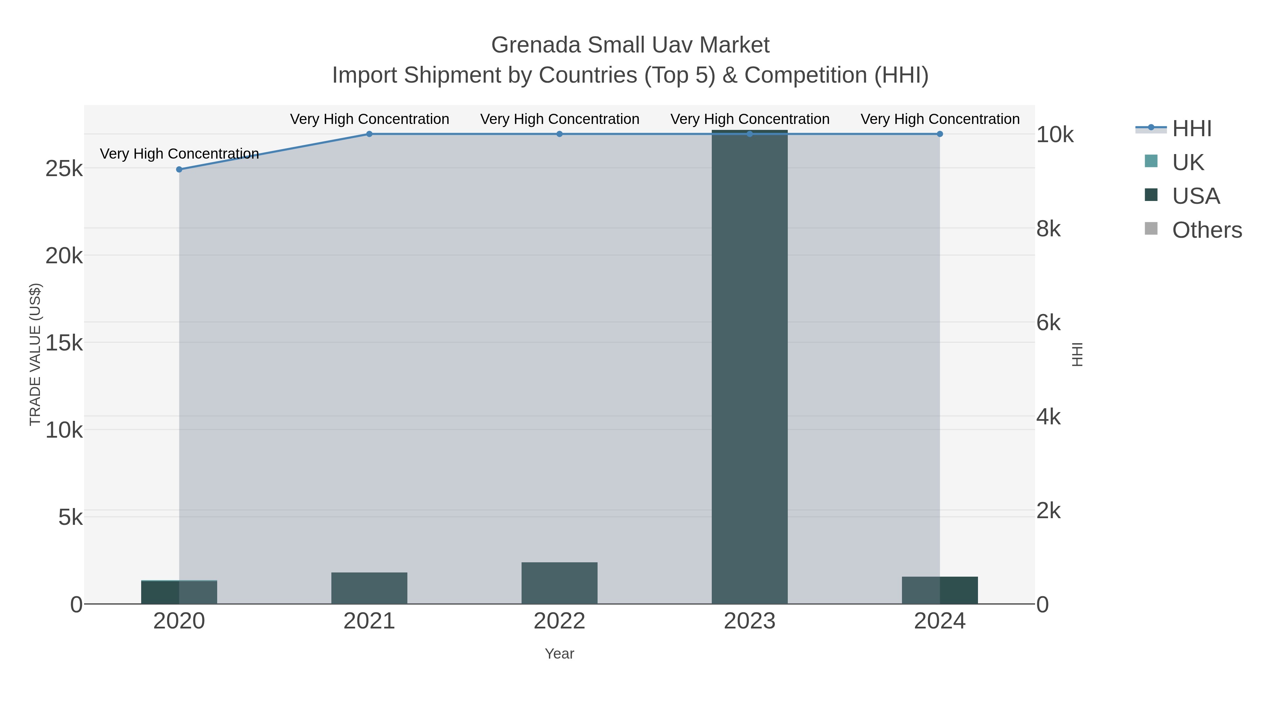This screenshot has width=1261, height=709.
Task: Select the 2021 HHI data point
Action: (370, 134)
